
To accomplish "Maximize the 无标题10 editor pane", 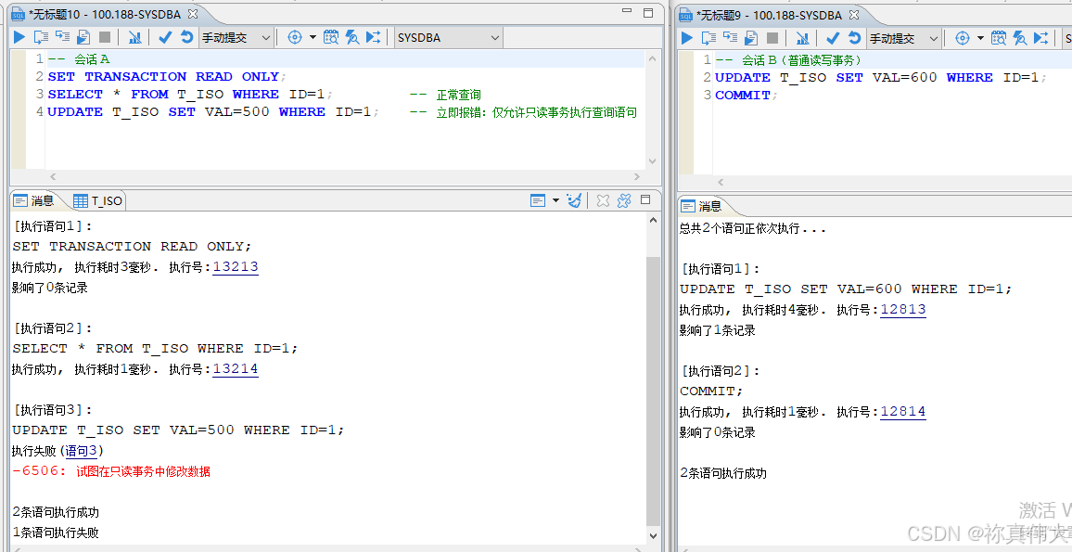I will 648,12.
